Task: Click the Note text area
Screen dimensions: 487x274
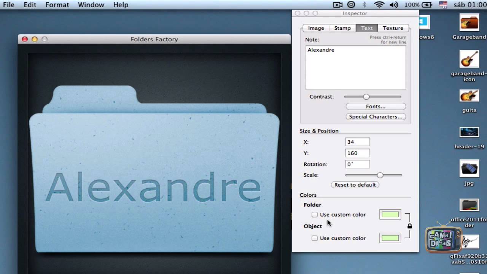Action: click(356, 68)
